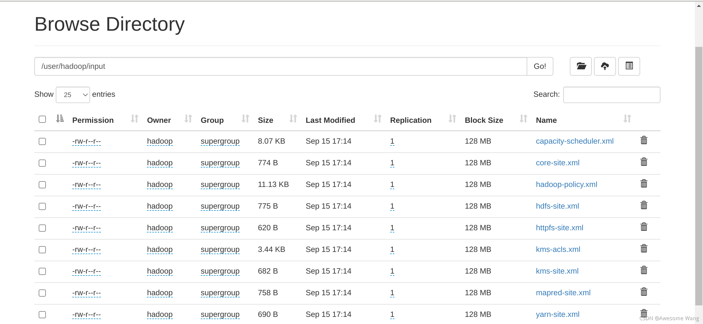The image size is (703, 324).
Task: Delete kms-site.xml with its trash icon
Action: click(x=644, y=270)
